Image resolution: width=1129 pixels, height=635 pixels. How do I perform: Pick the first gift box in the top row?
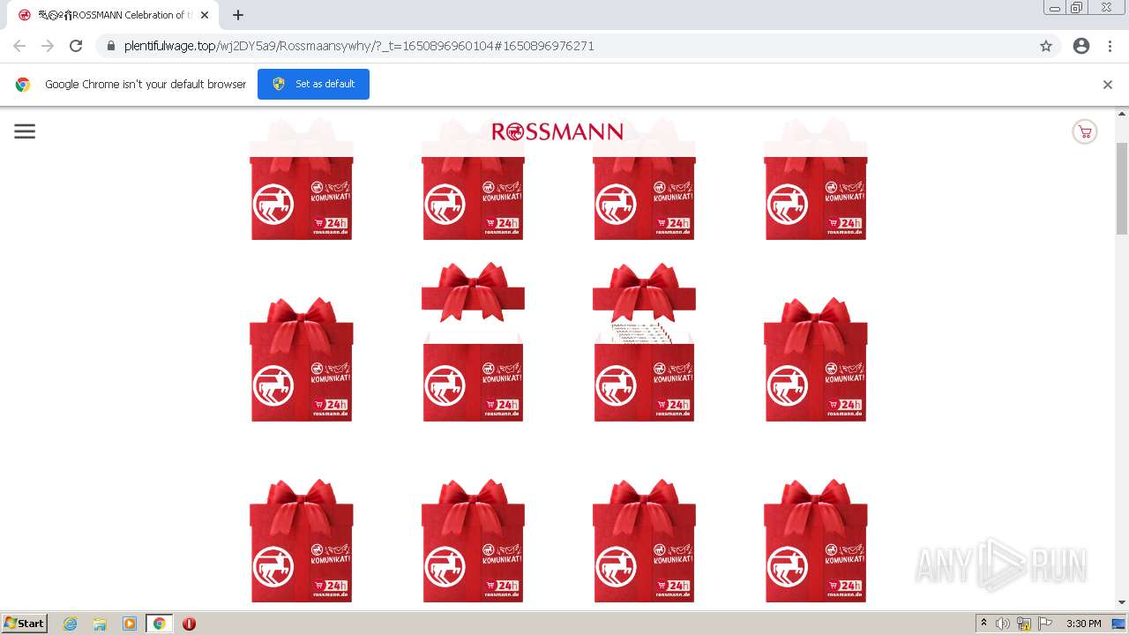(302, 179)
